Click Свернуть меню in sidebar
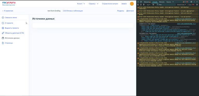The width and height of the screenshot is (199, 96). [x=11, y=18]
